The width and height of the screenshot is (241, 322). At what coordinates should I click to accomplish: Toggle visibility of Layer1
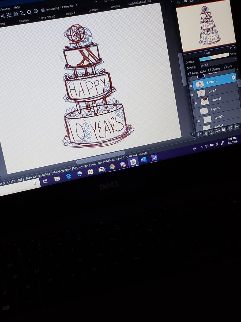pos(192,95)
